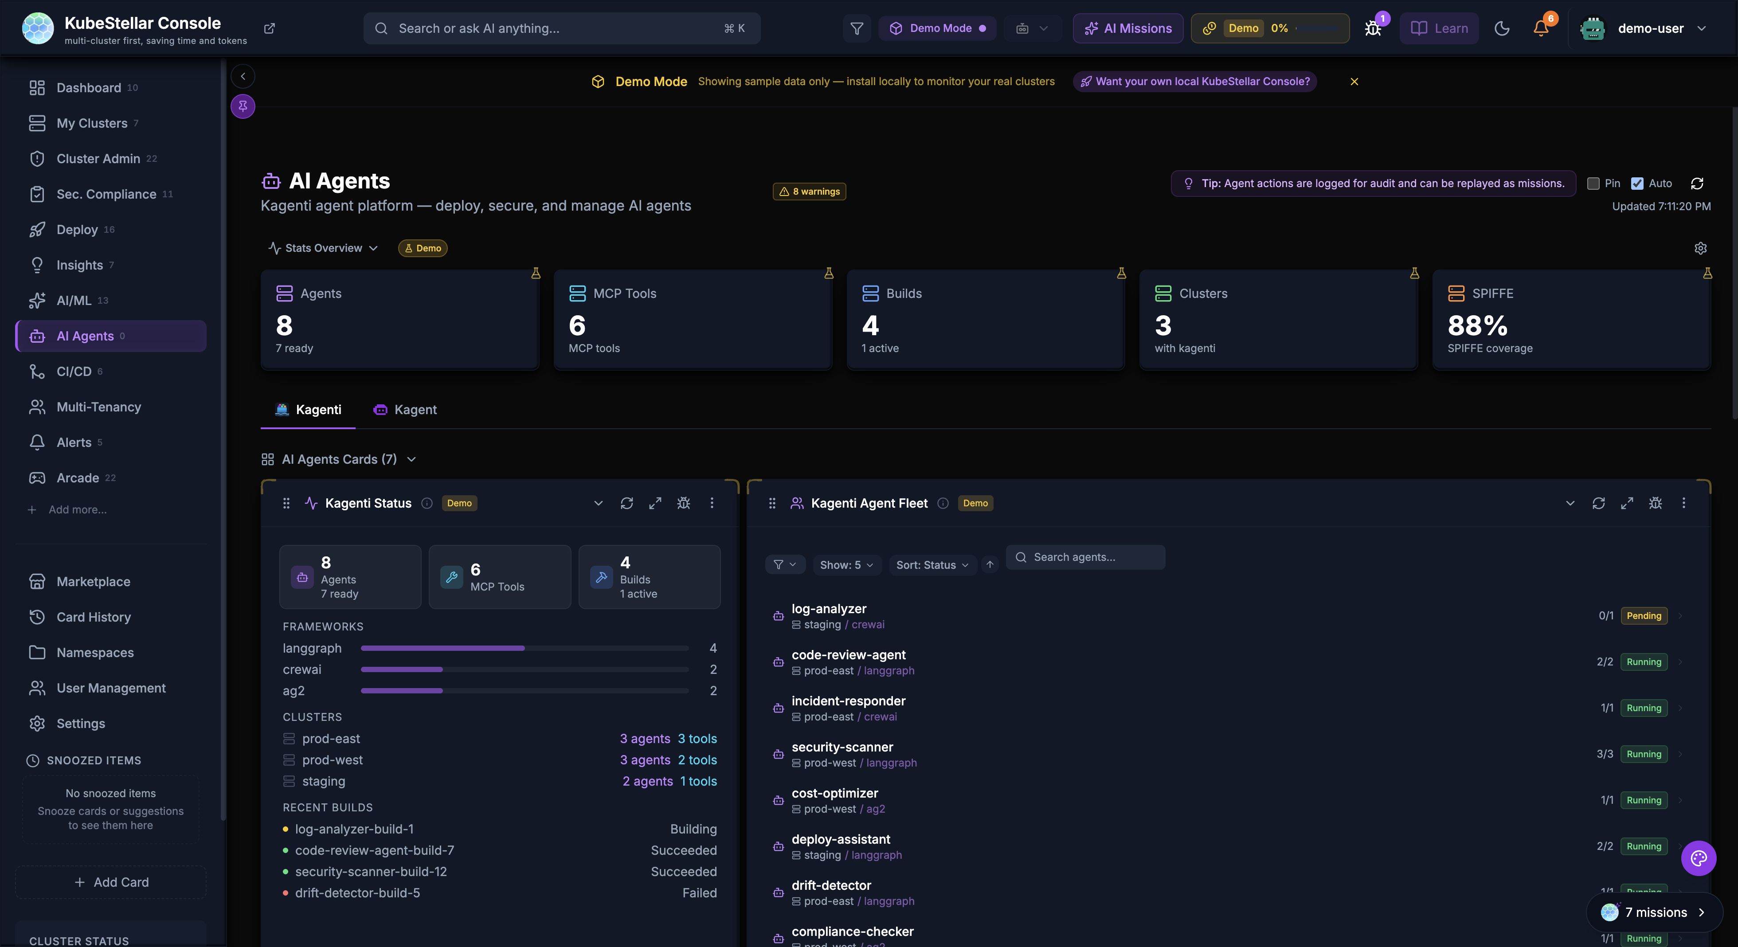Open stats settings gear icon
Screen dimensions: 1738x947
click(x=1700, y=248)
